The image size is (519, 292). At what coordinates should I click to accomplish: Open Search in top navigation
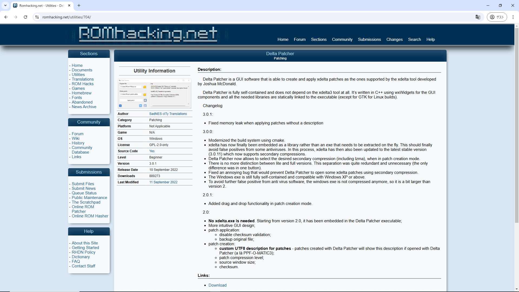click(x=414, y=39)
